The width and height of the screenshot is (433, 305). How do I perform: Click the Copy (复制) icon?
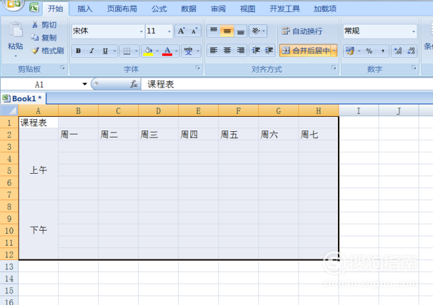click(x=35, y=37)
